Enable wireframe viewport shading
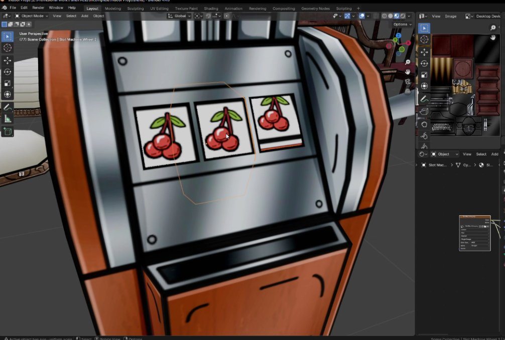This screenshot has width=505, height=340. tap(385, 16)
